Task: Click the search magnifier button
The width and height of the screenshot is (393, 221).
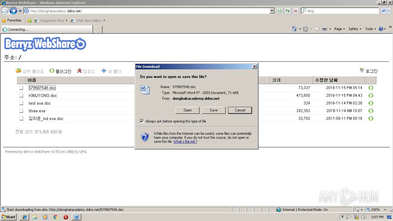Action: point(383,11)
